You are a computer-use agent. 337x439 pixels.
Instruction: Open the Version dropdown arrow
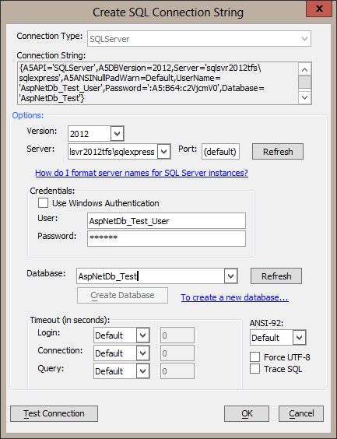[117, 134]
